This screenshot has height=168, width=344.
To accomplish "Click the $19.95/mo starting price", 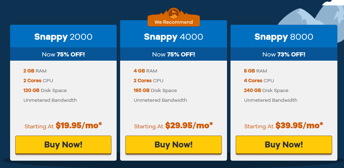I will (x=79, y=125).
